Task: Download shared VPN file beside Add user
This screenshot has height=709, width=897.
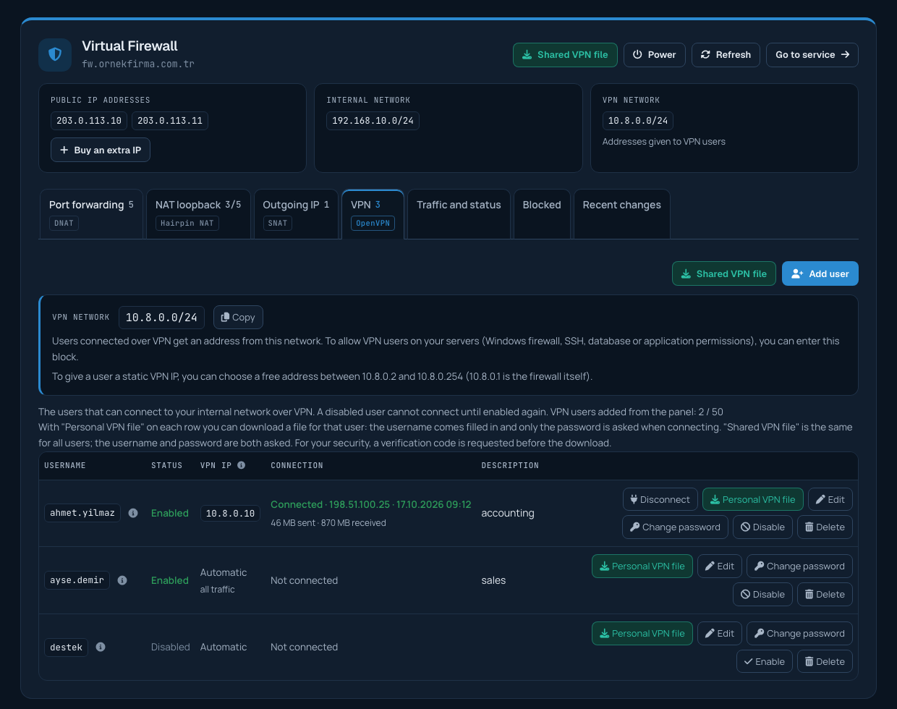Action: (724, 273)
